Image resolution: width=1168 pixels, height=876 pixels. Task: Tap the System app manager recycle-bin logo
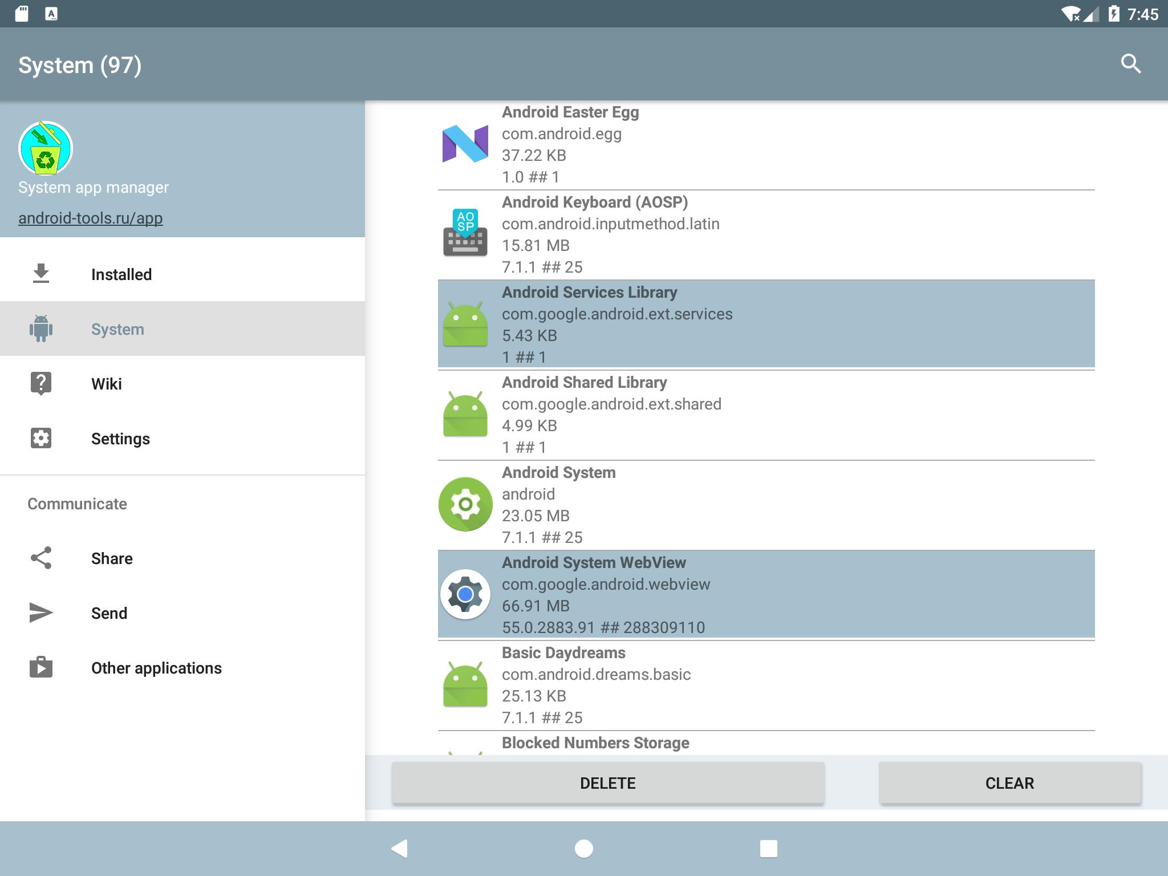pyautogui.click(x=46, y=148)
